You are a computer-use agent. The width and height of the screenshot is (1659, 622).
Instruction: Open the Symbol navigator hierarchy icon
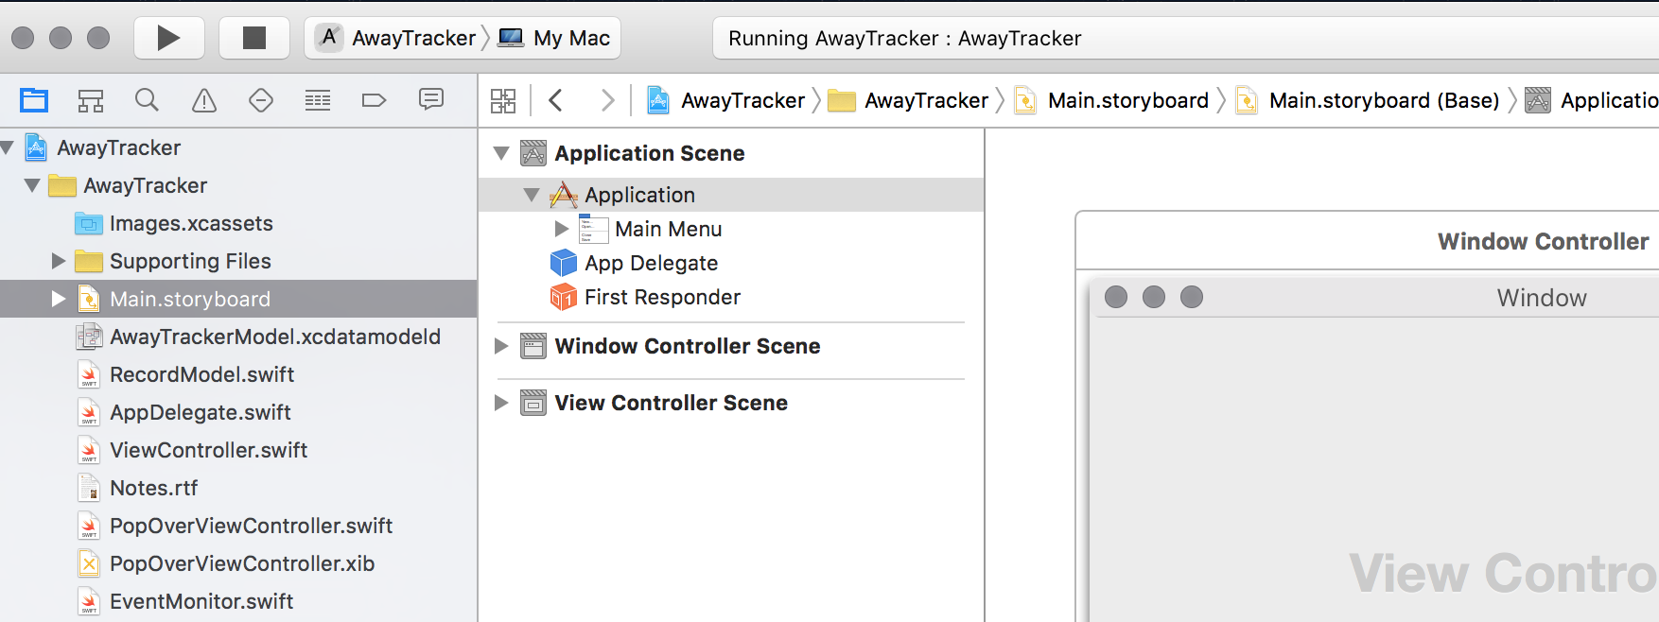tap(91, 100)
